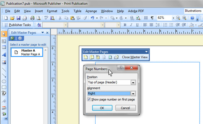Undo the last action
The width and height of the screenshot is (203, 124).
[92, 18]
